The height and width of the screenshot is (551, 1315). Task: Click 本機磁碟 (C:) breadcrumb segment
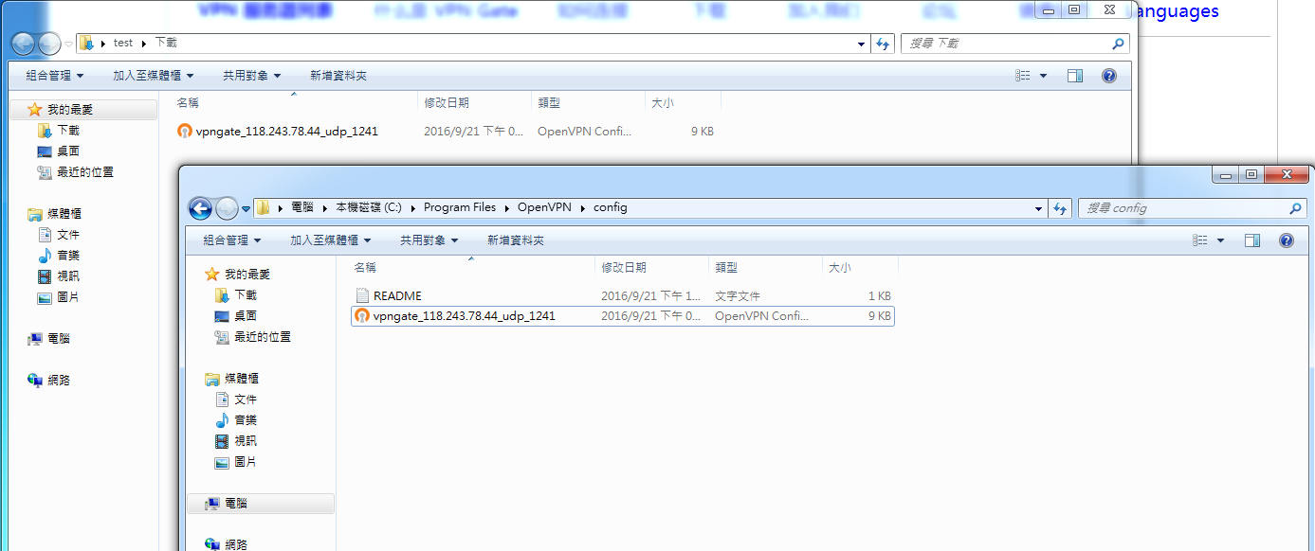[x=369, y=208]
